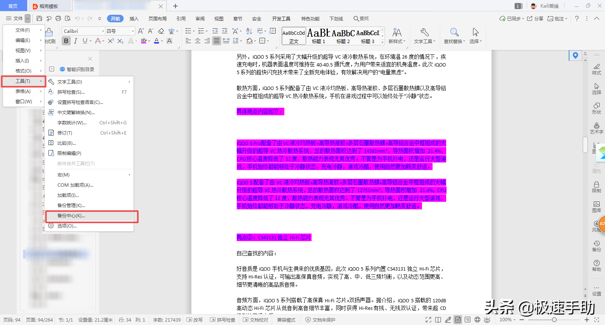Select Options menu item
The width and height of the screenshot is (605, 325).
click(x=89, y=226)
